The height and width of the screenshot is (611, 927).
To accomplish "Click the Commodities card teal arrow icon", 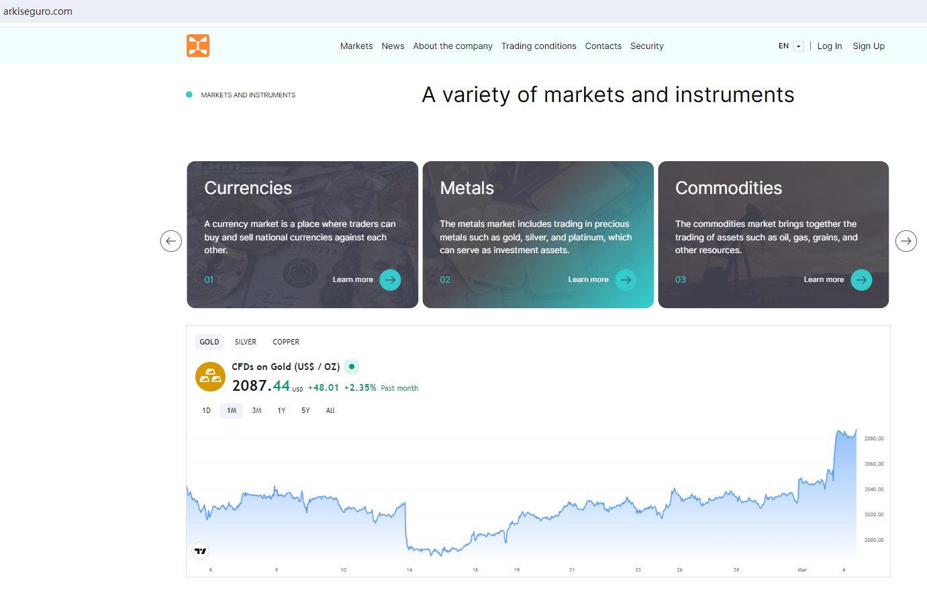I will point(861,280).
